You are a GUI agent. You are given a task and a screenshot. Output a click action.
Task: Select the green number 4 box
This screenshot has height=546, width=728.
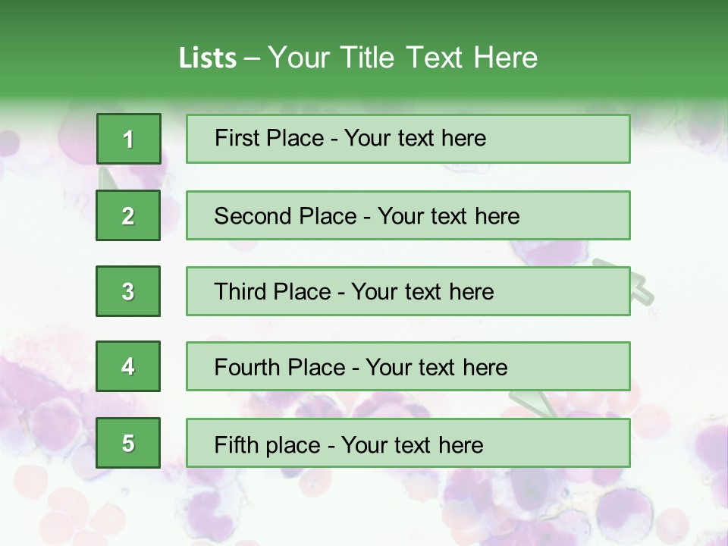[128, 366]
